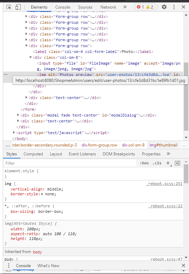Activate the inspect element picker icon

(x=9, y=7)
